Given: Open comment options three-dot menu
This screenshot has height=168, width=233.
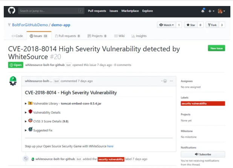Looking at the screenshot, I should click(x=171, y=81).
